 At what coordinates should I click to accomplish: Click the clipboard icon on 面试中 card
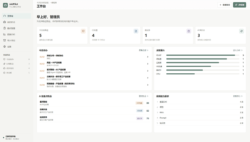point(189,31)
